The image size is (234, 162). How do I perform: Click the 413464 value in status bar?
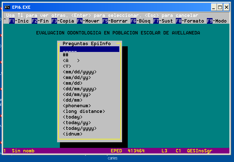coord(136,151)
